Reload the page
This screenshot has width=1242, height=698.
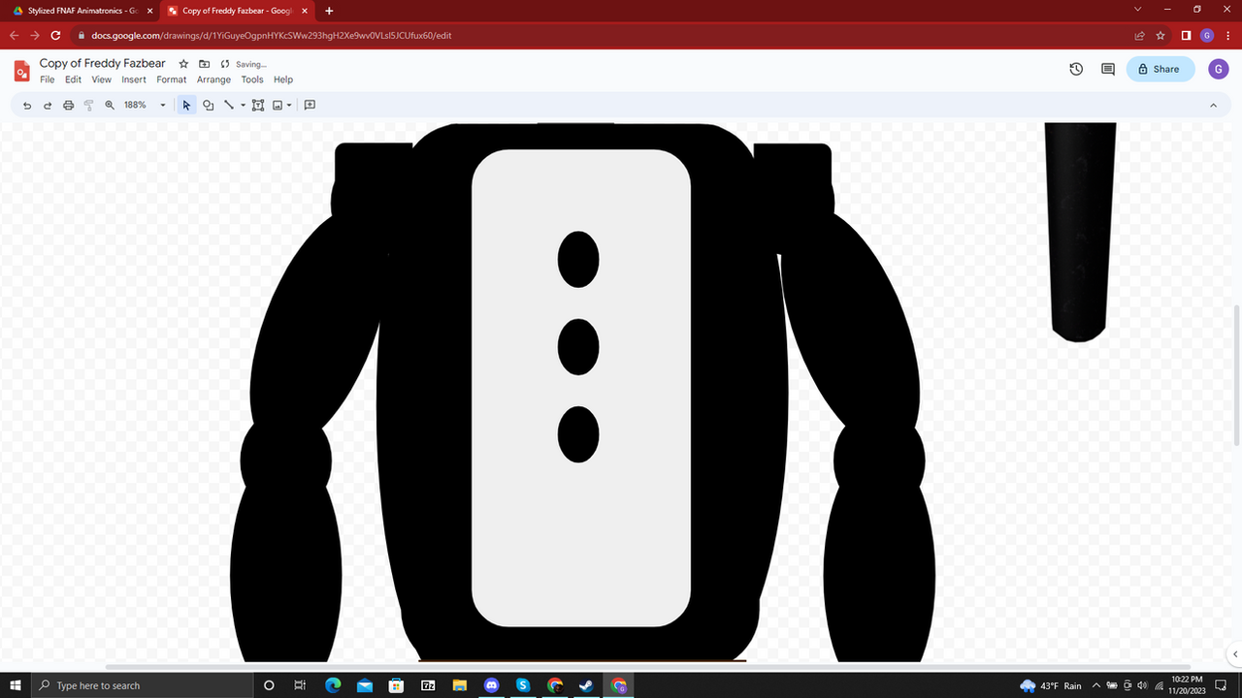click(55, 36)
